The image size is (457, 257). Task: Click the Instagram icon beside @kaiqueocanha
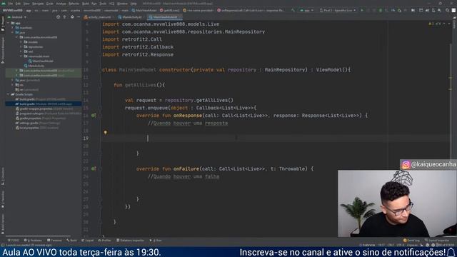pyautogui.click(x=406, y=165)
